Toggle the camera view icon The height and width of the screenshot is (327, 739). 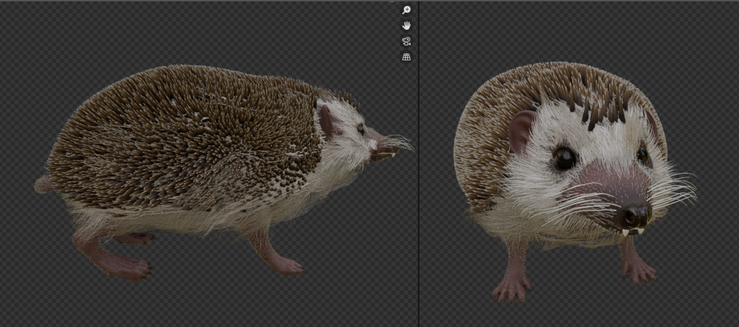coord(406,41)
